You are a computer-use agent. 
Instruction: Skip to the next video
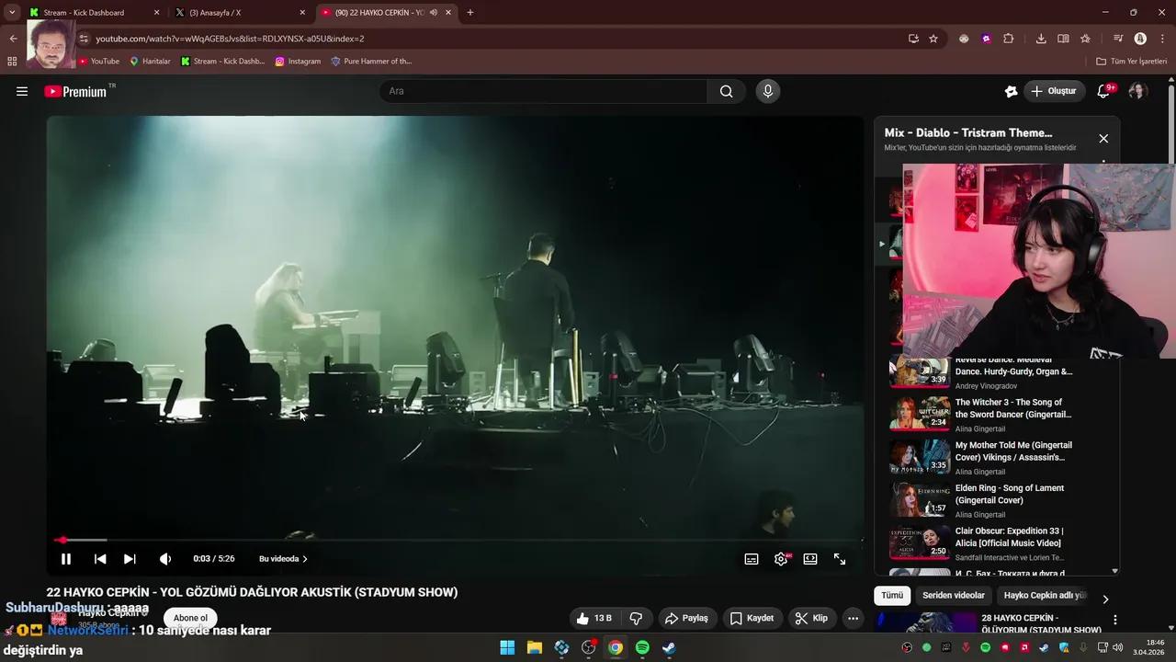[130, 559]
